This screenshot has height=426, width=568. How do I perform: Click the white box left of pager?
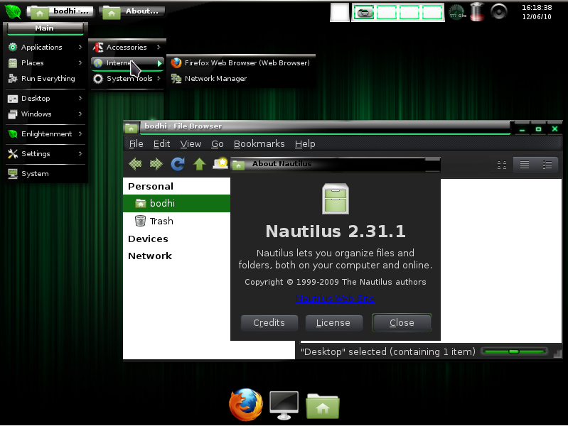339,12
